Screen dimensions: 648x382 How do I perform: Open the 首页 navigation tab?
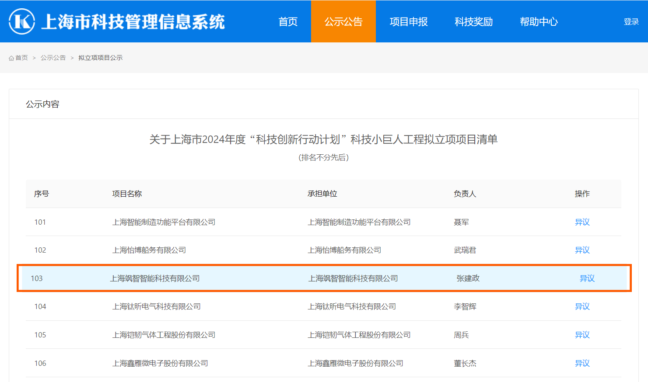point(288,21)
